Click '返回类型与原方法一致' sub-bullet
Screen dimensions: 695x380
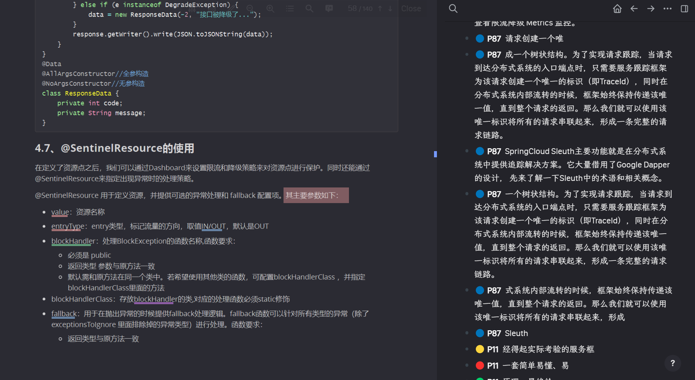(103, 339)
